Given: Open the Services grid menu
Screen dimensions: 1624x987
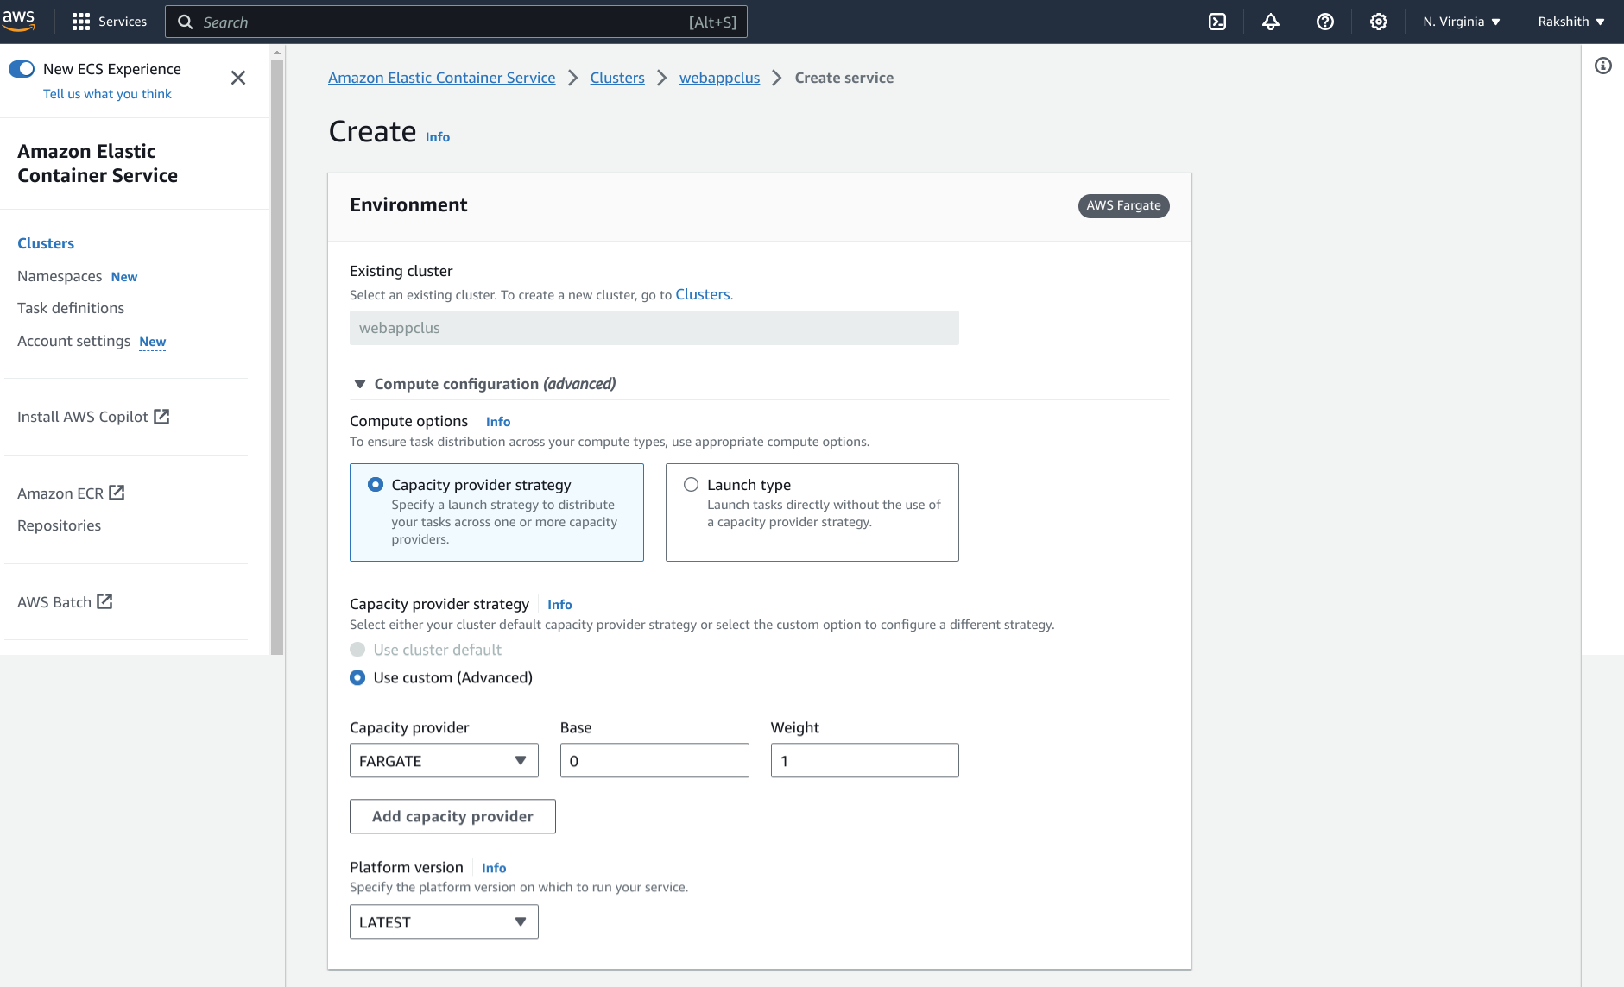Looking at the screenshot, I should [109, 22].
